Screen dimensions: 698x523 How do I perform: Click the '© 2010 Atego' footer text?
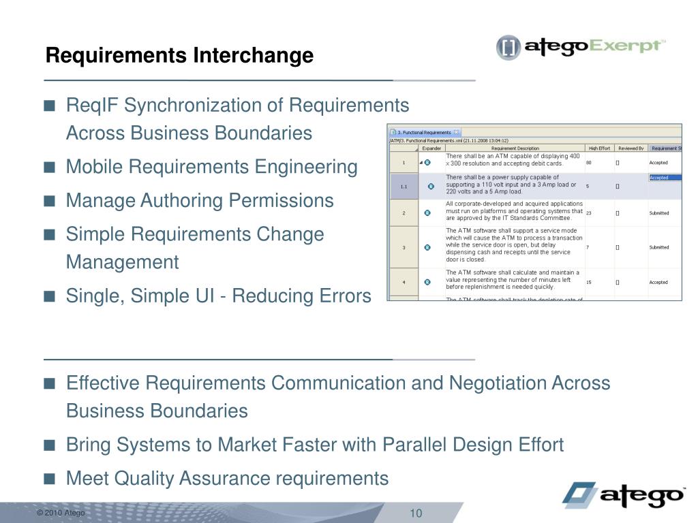click(x=61, y=513)
